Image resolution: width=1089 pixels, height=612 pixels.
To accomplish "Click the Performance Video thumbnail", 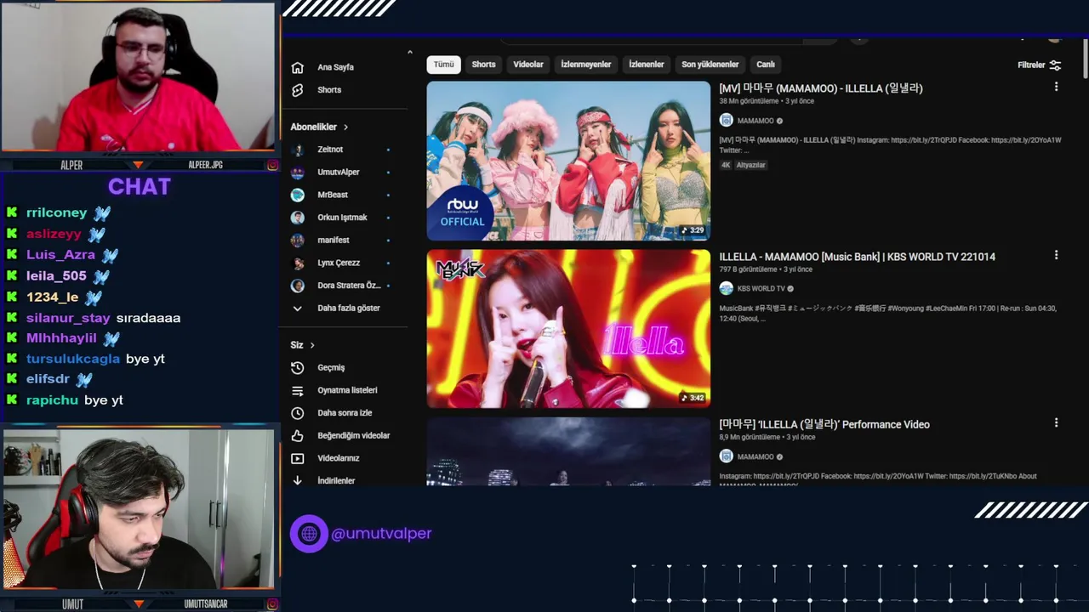I will click(568, 451).
